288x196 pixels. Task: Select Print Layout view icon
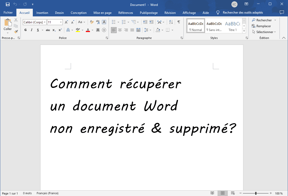(x=223, y=193)
